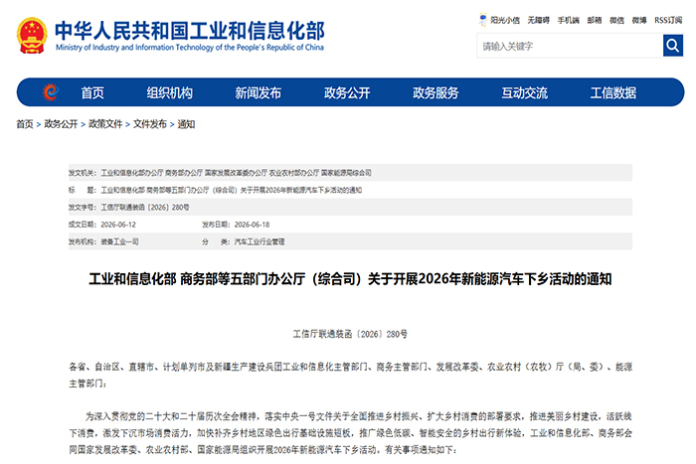This screenshot has height=464, width=696.
Task: Click the 成文日期 value 2026-06-12
Action: click(118, 225)
